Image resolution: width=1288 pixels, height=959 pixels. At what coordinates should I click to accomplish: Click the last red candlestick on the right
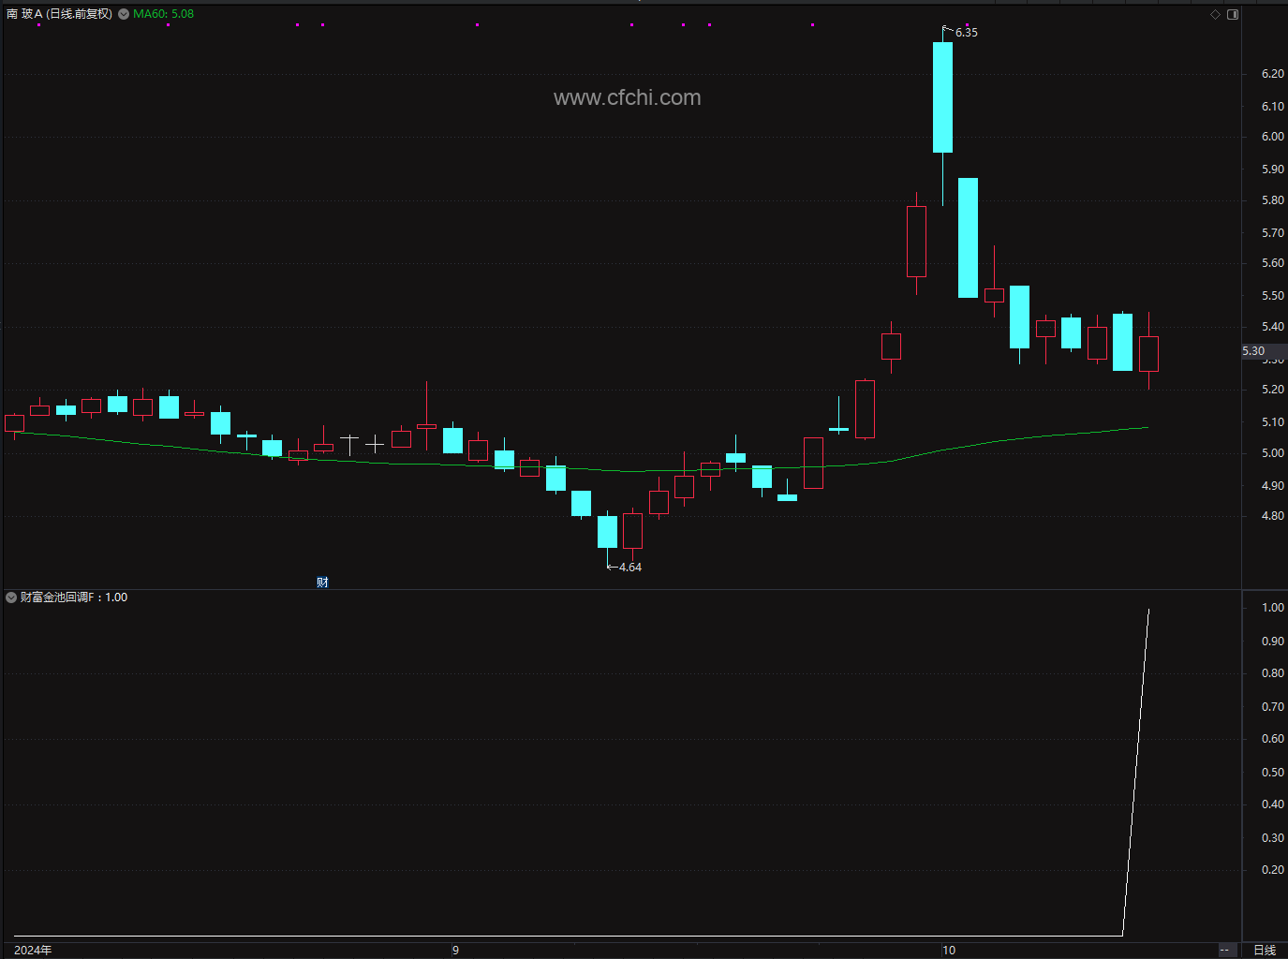(x=1148, y=354)
